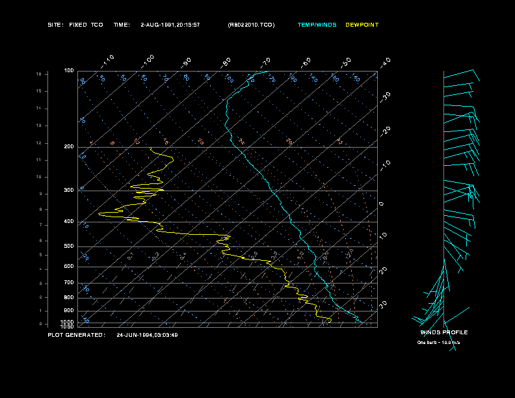This screenshot has width=515, height=398.
Task: Click the '13' tick on the altitude scale
Action: coord(39,126)
